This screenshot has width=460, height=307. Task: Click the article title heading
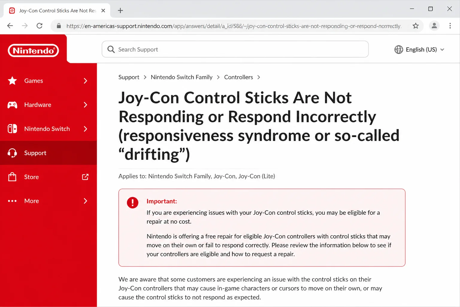click(x=259, y=126)
